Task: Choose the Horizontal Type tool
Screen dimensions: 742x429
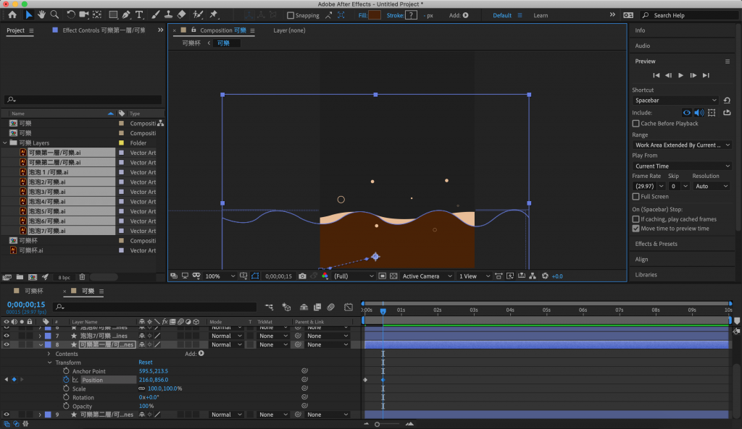Action: coord(139,14)
